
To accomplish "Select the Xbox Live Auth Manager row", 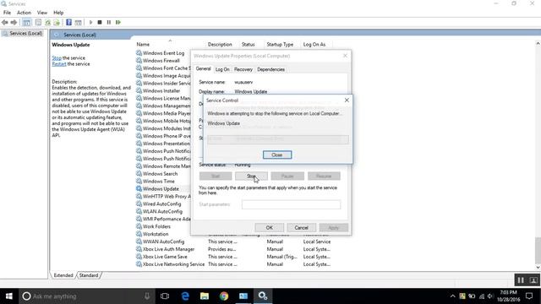I will [168, 249].
